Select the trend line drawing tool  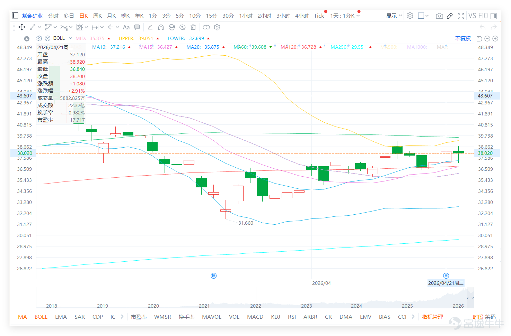coord(33,27)
